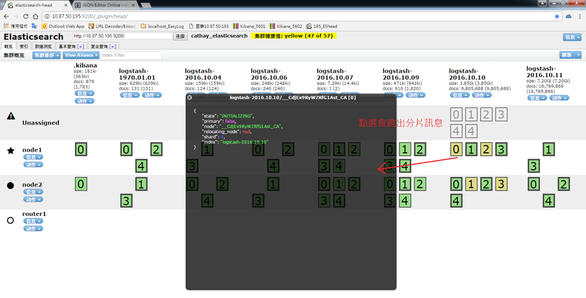This screenshot has height=298, width=586.
Task: Click the warning triangle beside Unassigned
Action: click(x=11, y=116)
